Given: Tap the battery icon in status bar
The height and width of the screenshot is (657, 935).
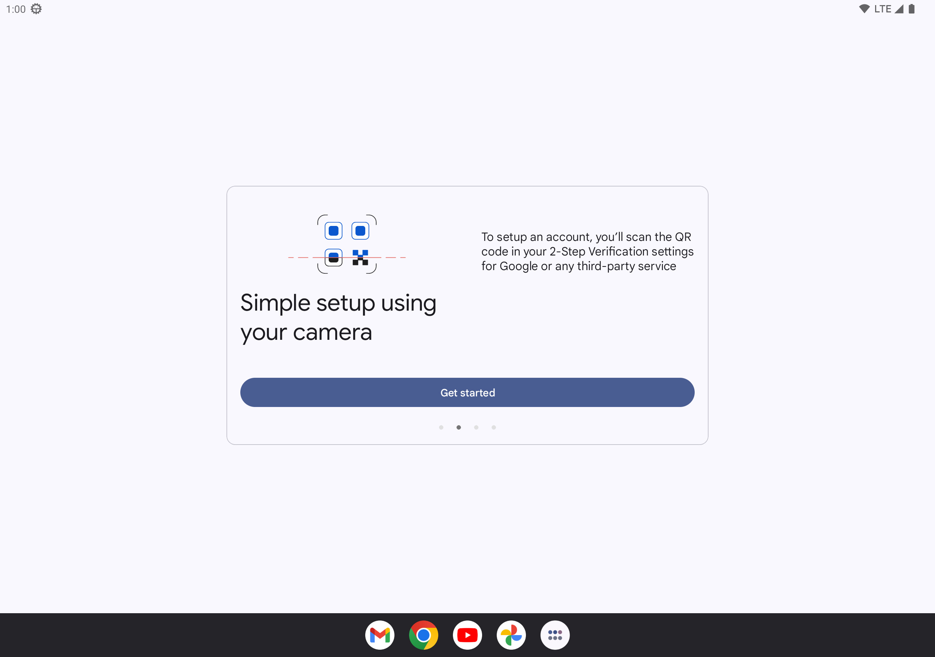Looking at the screenshot, I should click(912, 9).
